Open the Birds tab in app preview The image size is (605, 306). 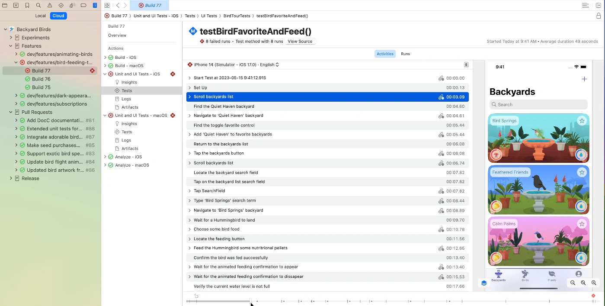click(525, 276)
